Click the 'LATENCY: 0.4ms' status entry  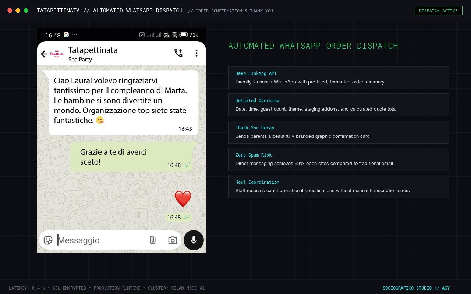(x=26, y=288)
